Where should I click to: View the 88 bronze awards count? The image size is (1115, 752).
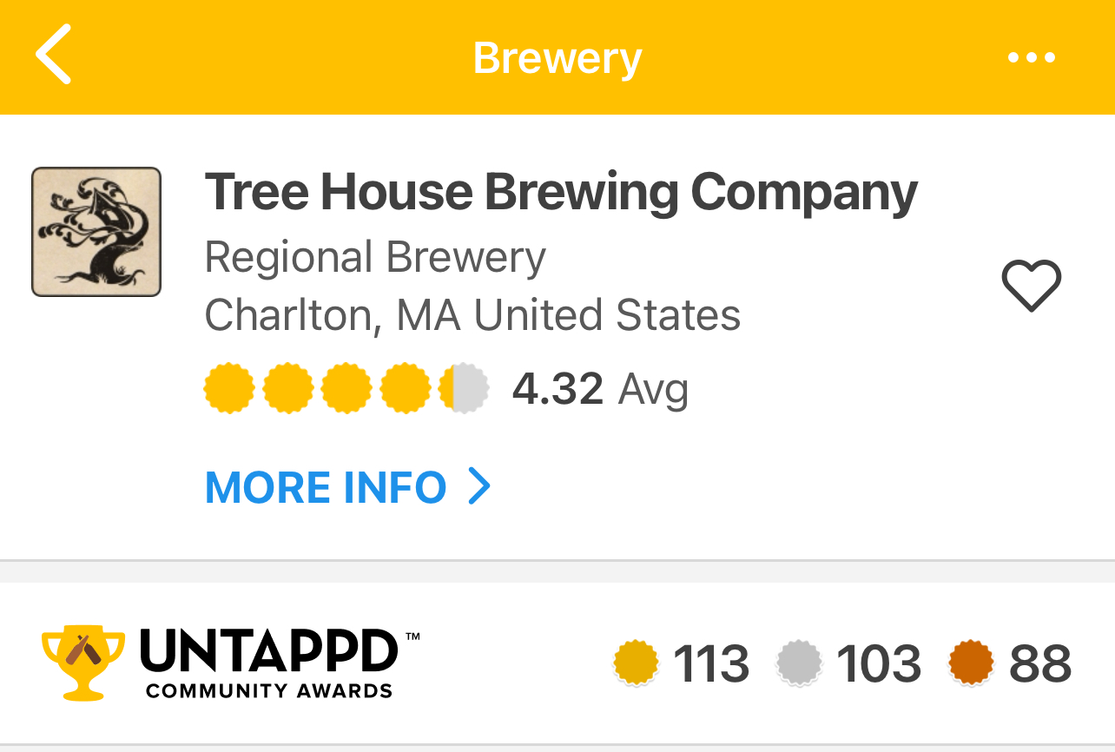pos(1040,664)
